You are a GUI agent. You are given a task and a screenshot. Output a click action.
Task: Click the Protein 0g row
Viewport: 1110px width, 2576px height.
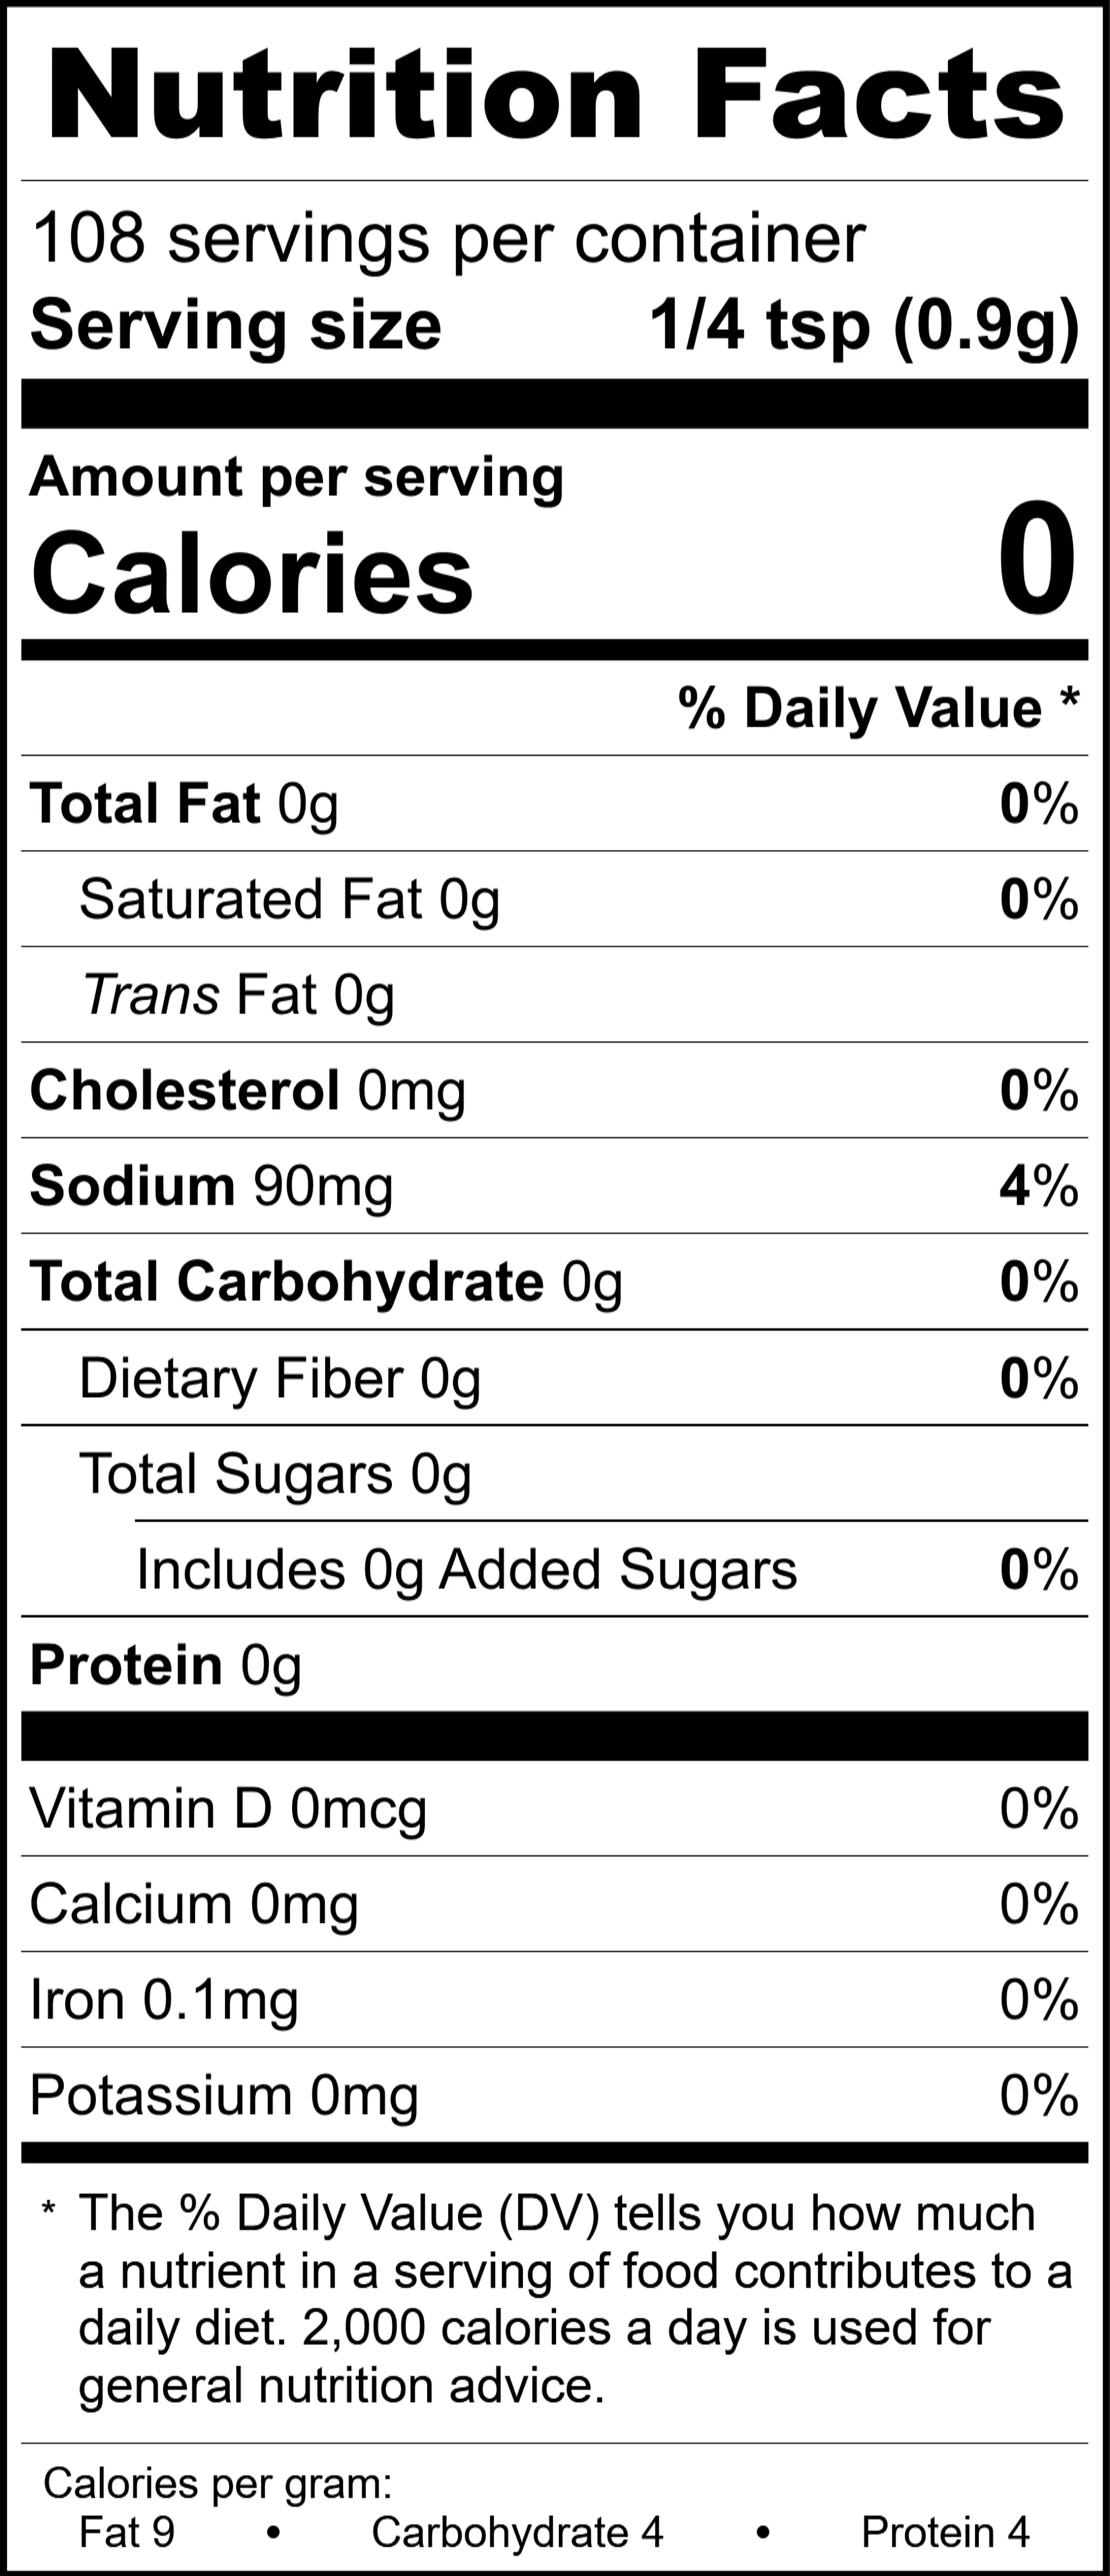pos(555,1665)
